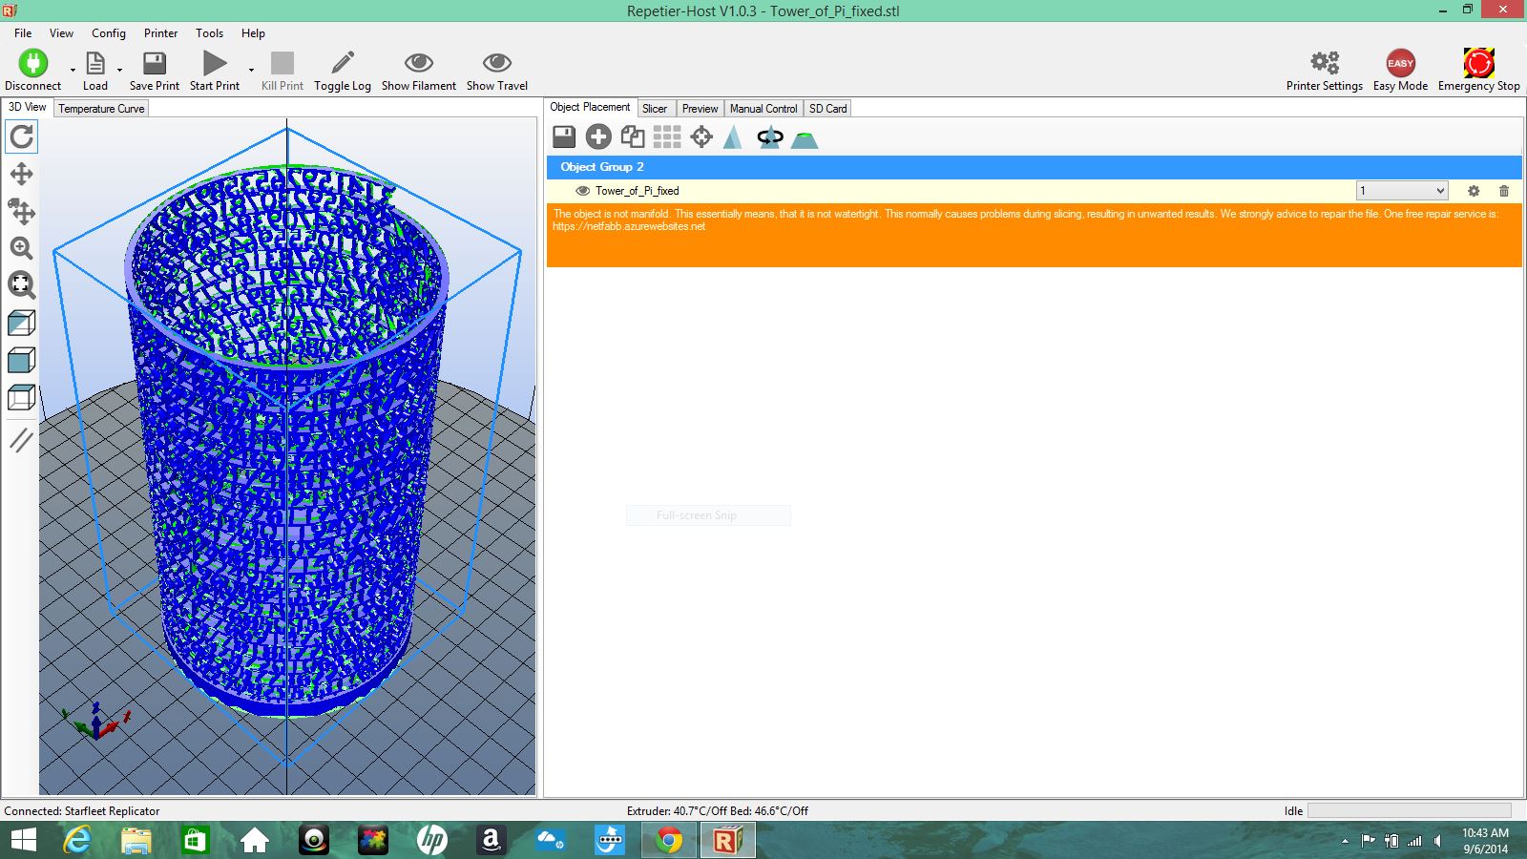The image size is (1527, 859).
Task: Open the rotate object tool
Action: 769,137
